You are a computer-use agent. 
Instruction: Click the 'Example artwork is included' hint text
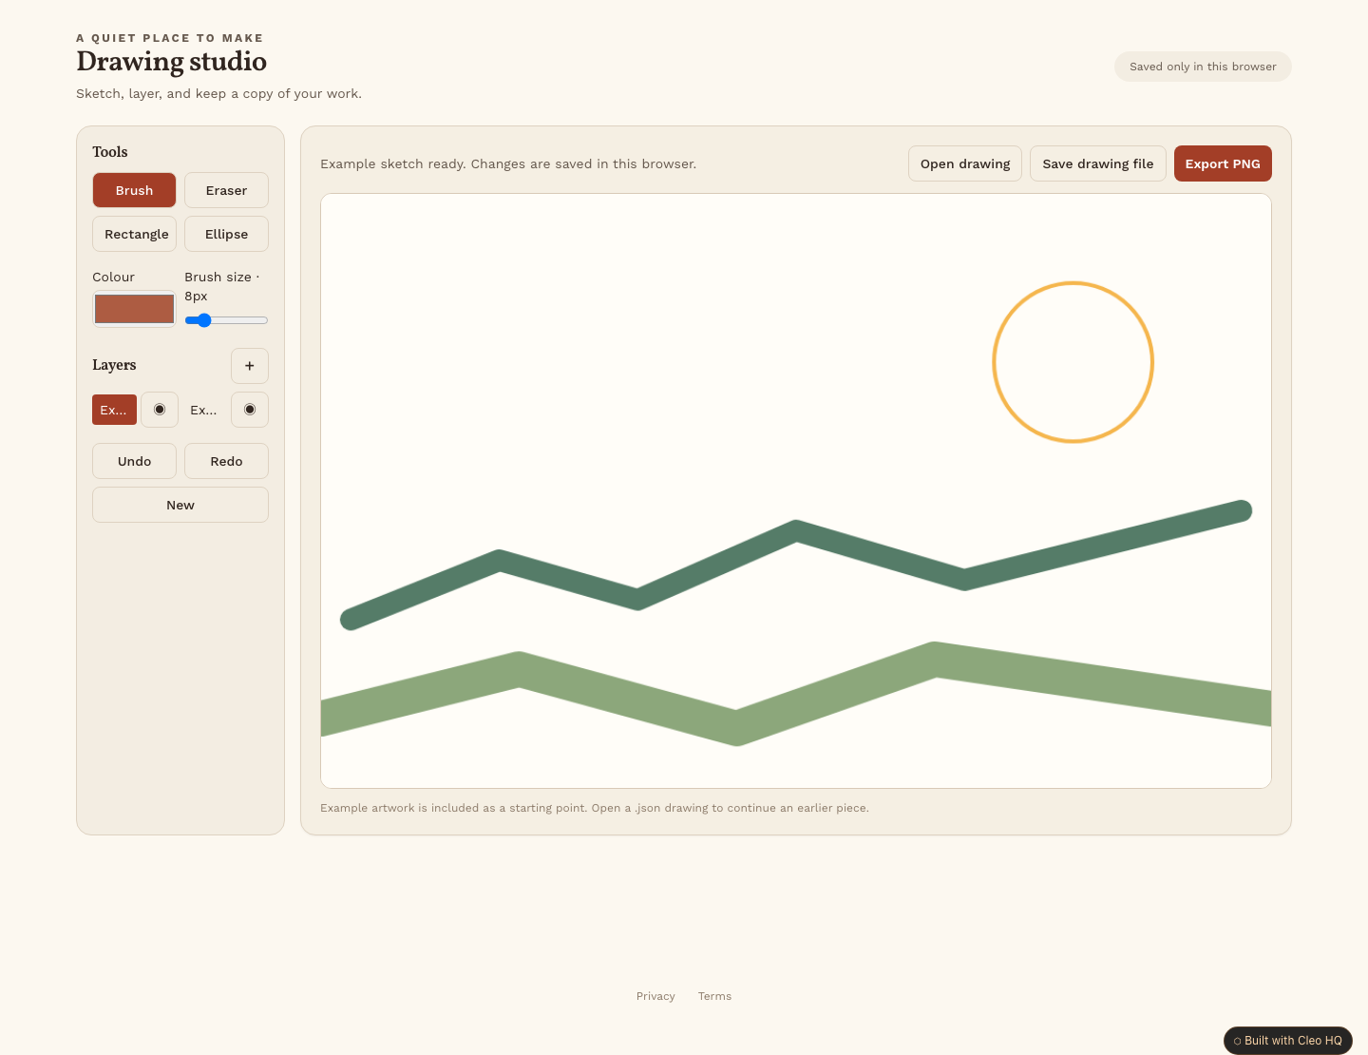tap(595, 808)
